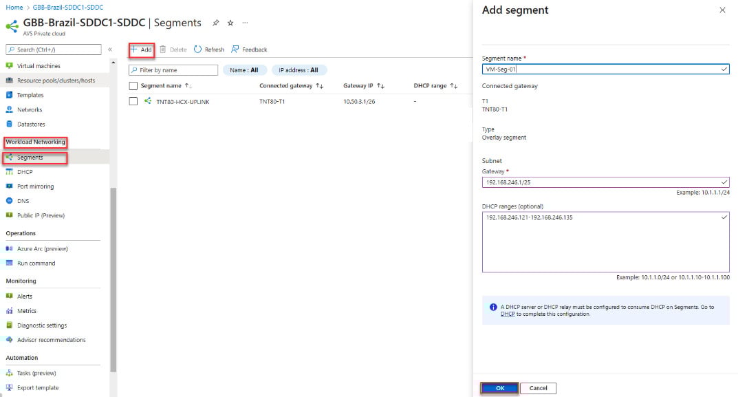Check the TNT80-HCX-UPLINK row checkbox
This screenshot has width=738, height=397.
tap(133, 101)
